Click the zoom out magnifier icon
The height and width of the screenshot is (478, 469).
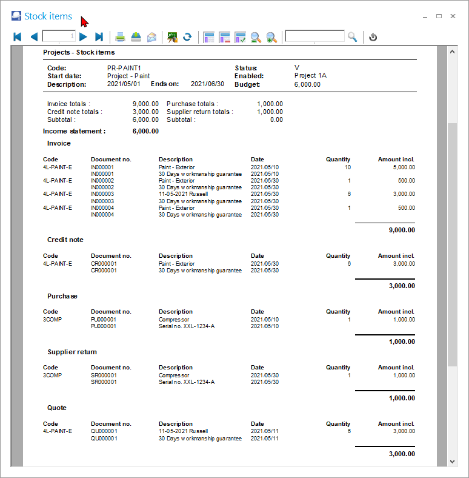tap(256, 37)
